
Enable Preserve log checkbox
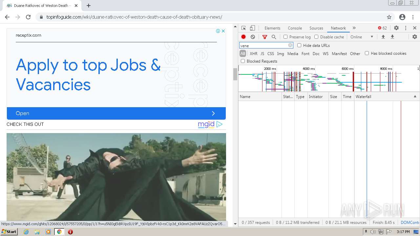[x=285, y=37]
